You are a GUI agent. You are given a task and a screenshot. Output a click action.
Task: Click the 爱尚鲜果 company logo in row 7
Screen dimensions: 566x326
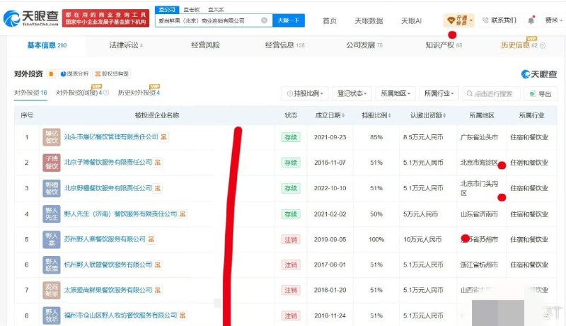pos(52,290)
